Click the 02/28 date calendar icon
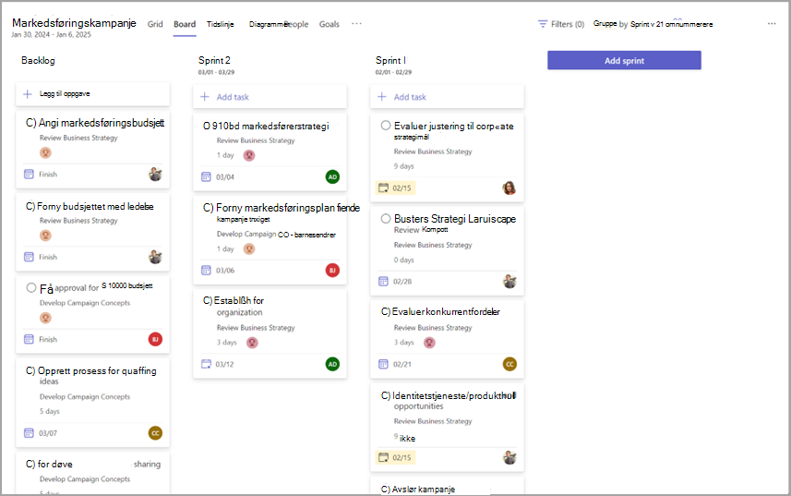The image size is (791, 496). tap(383, 281)
